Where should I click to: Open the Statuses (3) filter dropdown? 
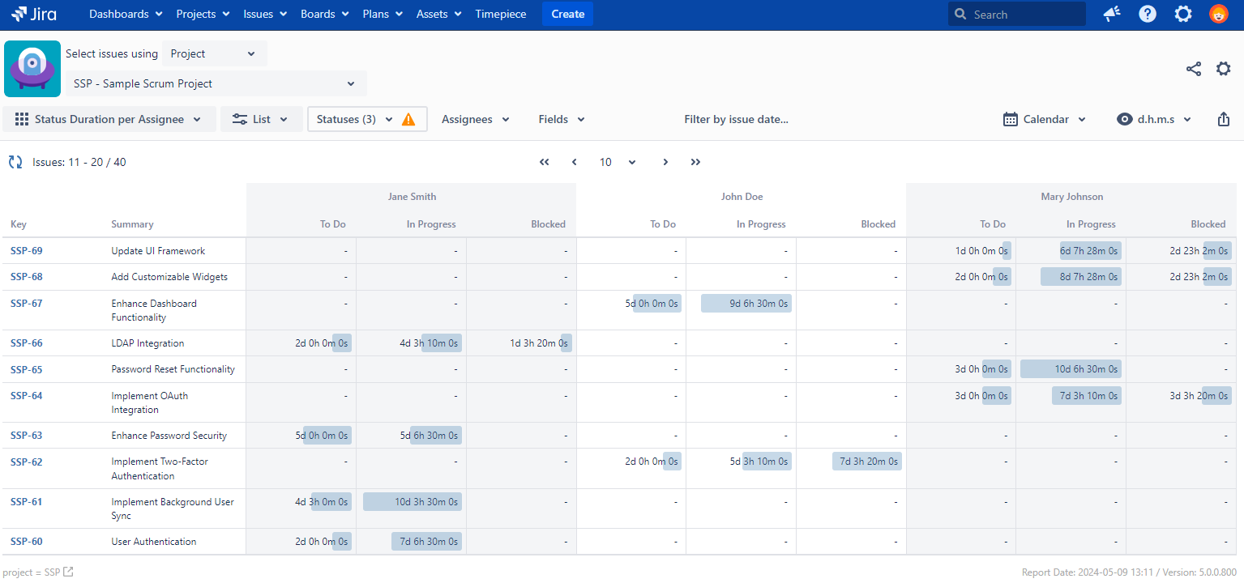tap(354, 118)
